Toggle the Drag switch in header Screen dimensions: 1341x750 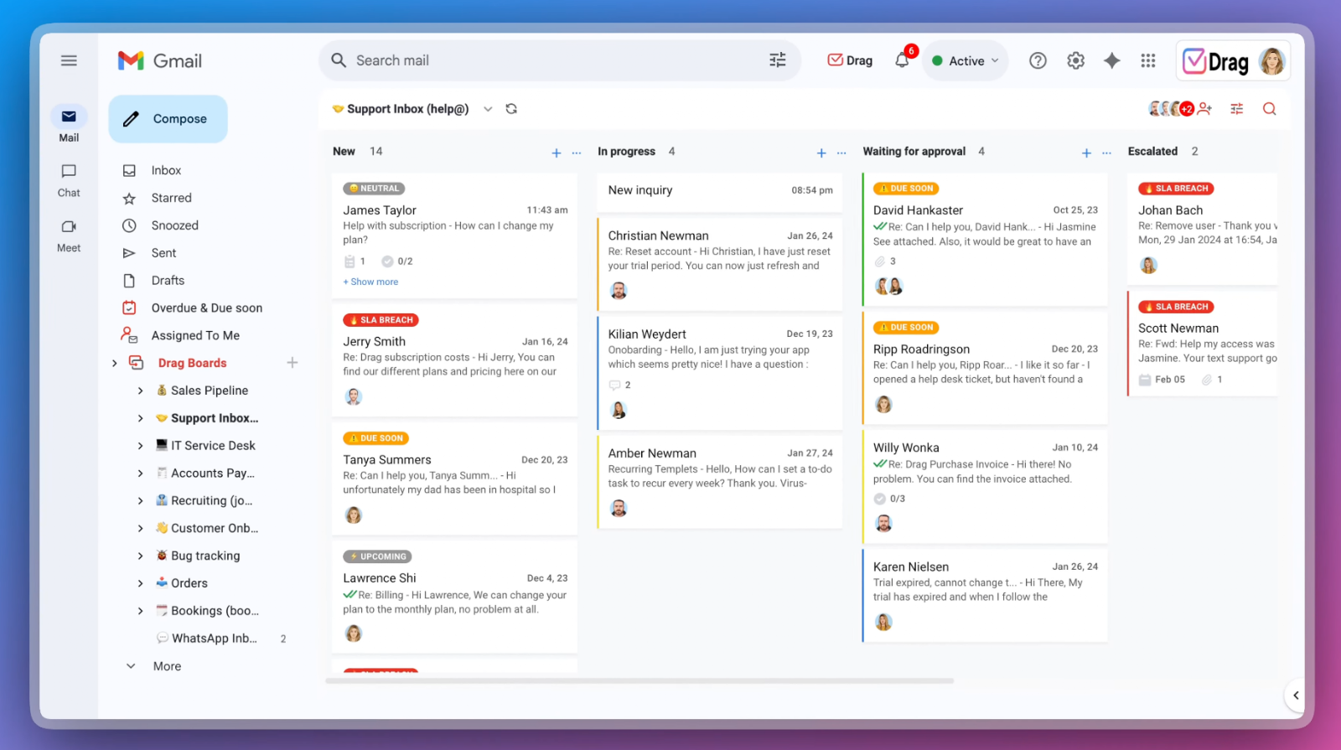coord(850,60)
